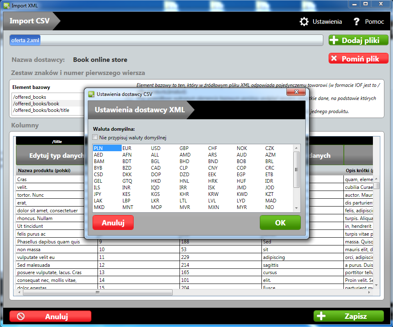Select currency CAD
The image size is (393, 327).
pyautogui.click(x=156, y=168)
